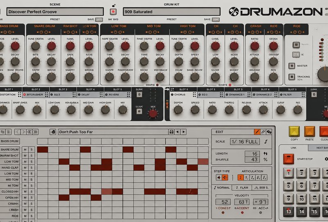Switch to the Normal step tab

click(x=222, y=188)
